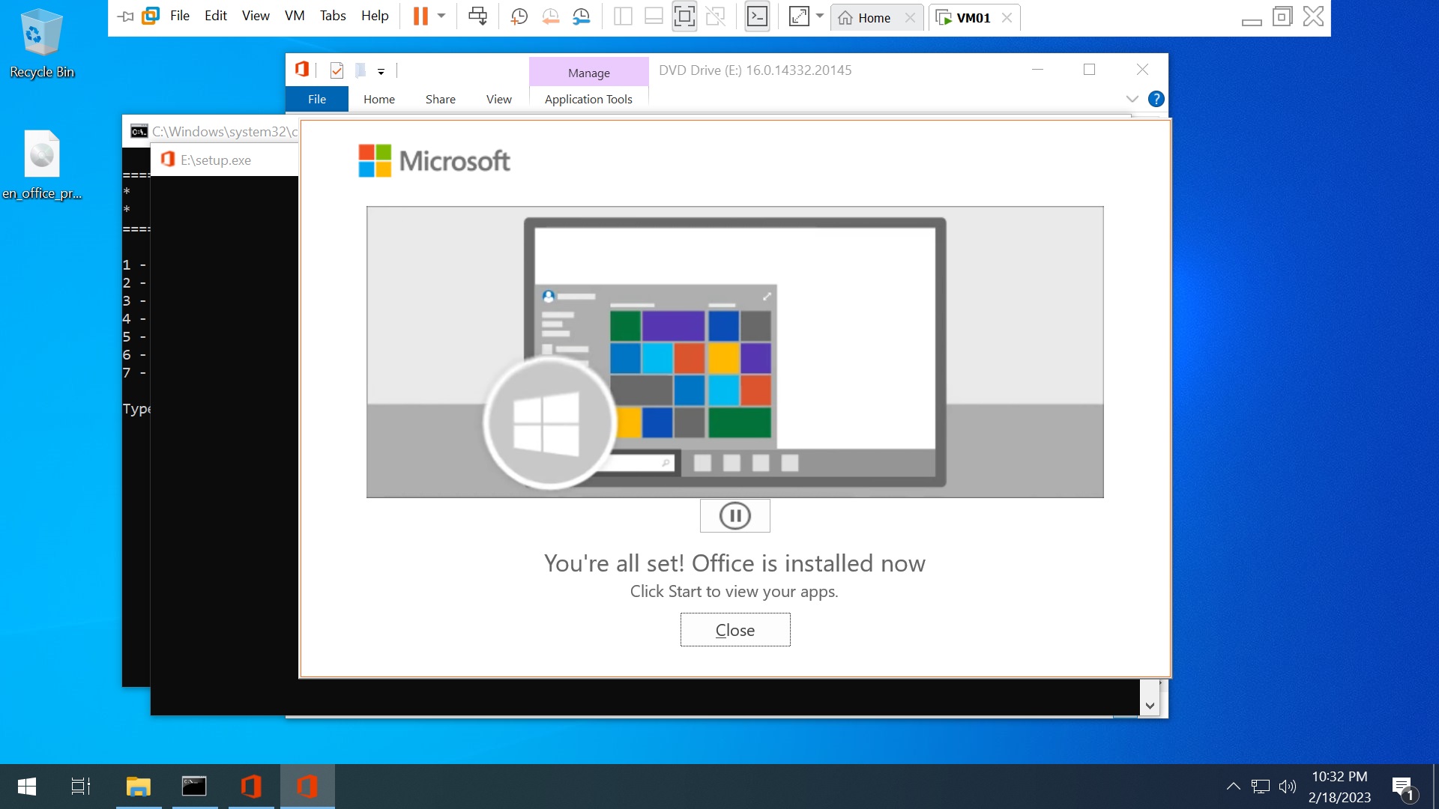Switch to Unity mode
The width and height of the screenshot is (1439, 809).
pyautogui.click(x=716, y=16)
